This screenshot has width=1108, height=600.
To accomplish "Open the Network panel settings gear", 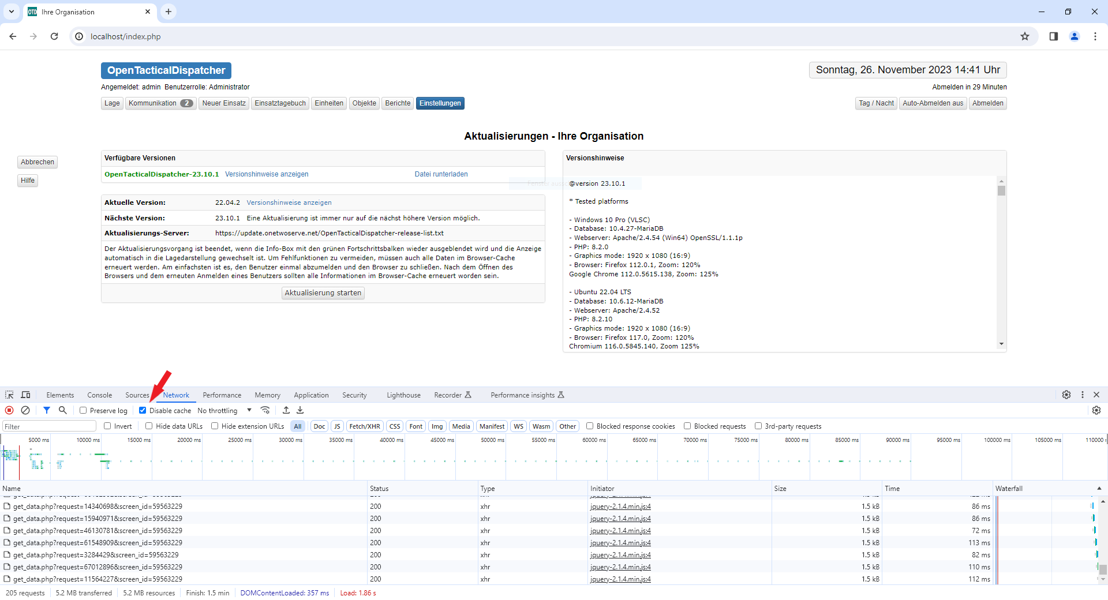I will [x=1096, y=410].
